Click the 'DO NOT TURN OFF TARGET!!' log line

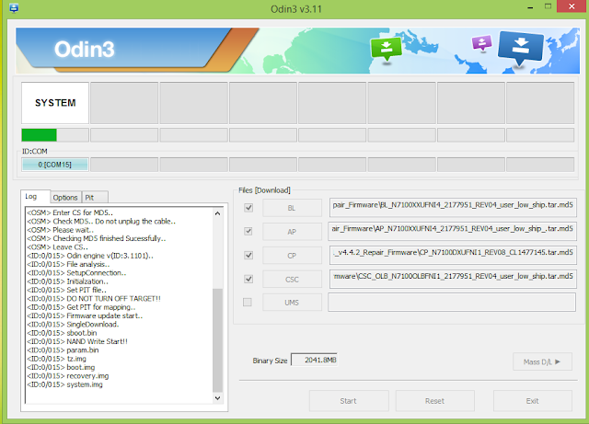(94, 299)
